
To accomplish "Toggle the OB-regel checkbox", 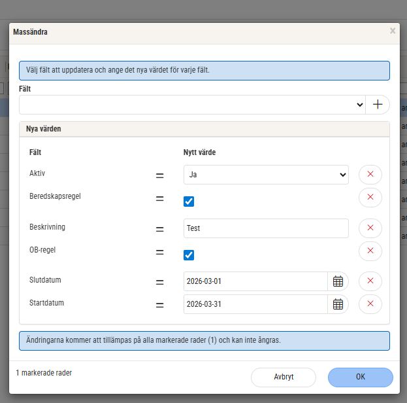I will coord(189,255).
